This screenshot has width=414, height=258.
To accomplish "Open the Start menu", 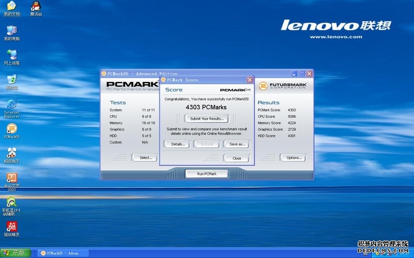I will [x=16, y=253].
